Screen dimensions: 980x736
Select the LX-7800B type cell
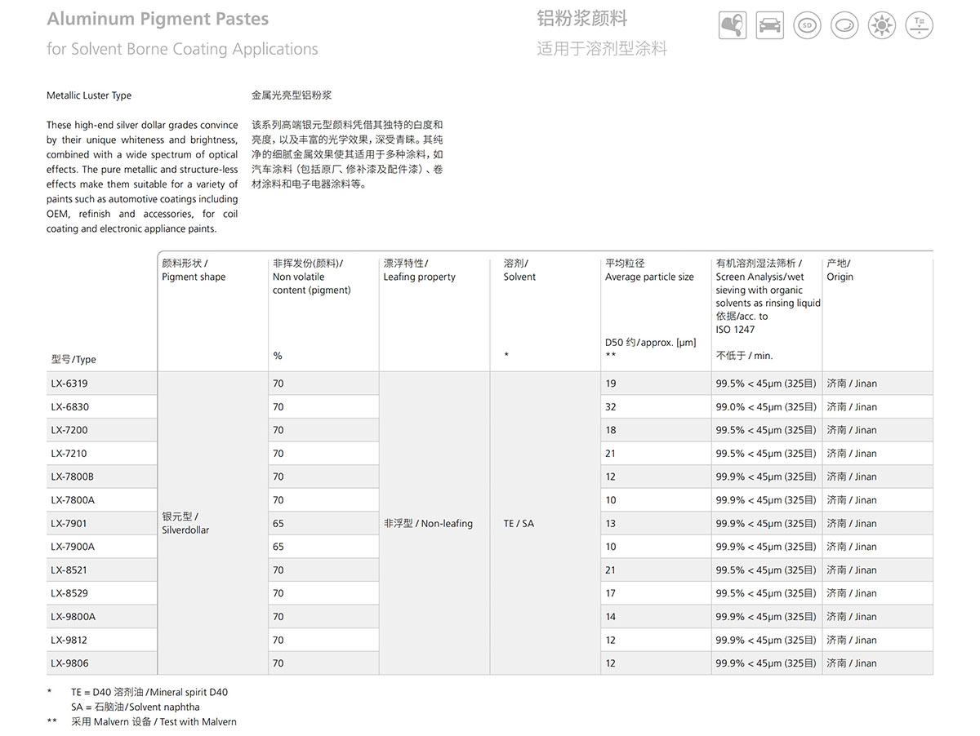(73, 477)
